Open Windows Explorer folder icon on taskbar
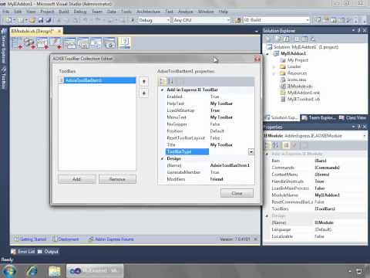This screenshot has width=370, height=278. (x=55, y=271)
